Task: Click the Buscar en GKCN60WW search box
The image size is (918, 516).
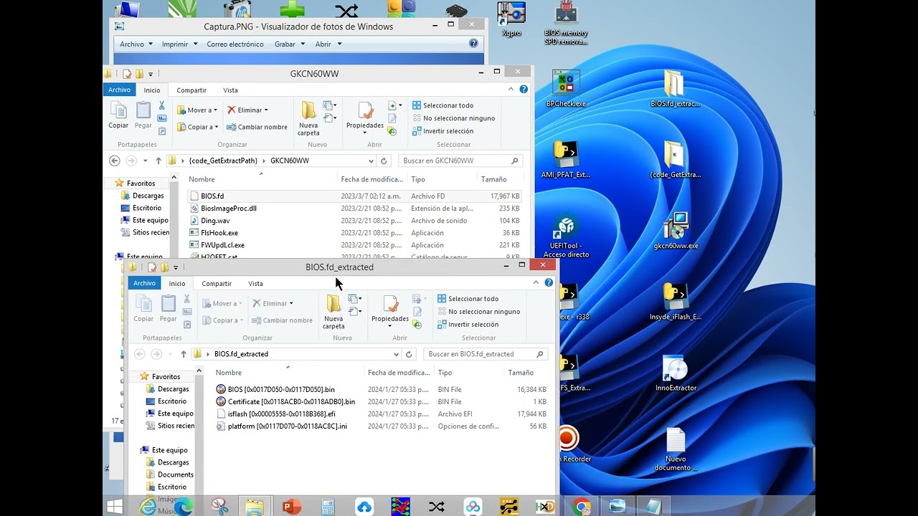Action: pyautogui.click(x=460, y=161)
